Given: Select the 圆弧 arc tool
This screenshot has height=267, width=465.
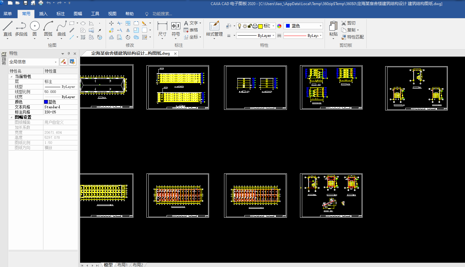Looking at the screenshot, I should tap(48, 29).
